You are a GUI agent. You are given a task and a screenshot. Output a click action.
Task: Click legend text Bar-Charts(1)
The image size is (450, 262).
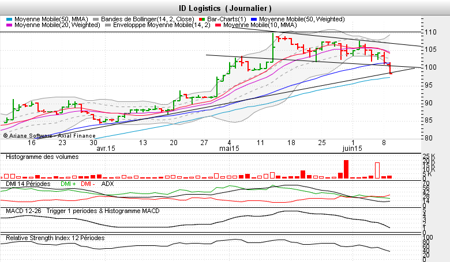click(227, 19)
